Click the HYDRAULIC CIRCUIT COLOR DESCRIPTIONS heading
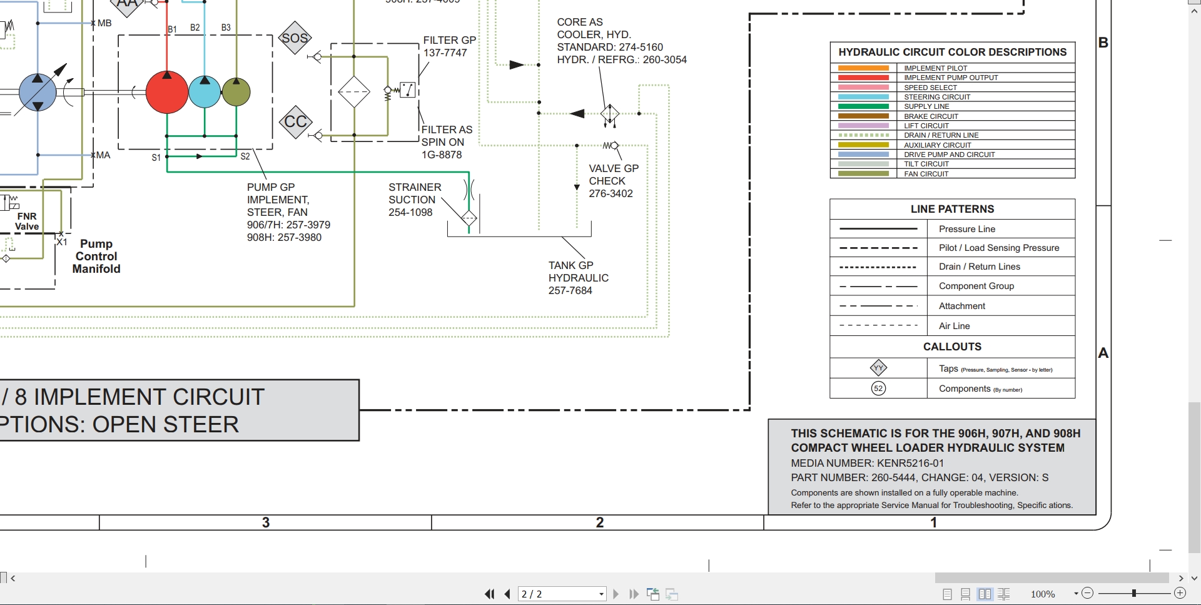 click(952, 52)
